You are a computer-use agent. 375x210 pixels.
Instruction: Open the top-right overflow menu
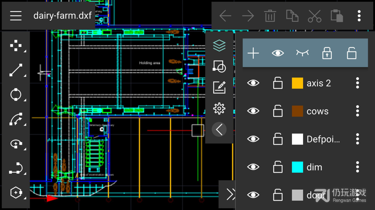(359, 16)
